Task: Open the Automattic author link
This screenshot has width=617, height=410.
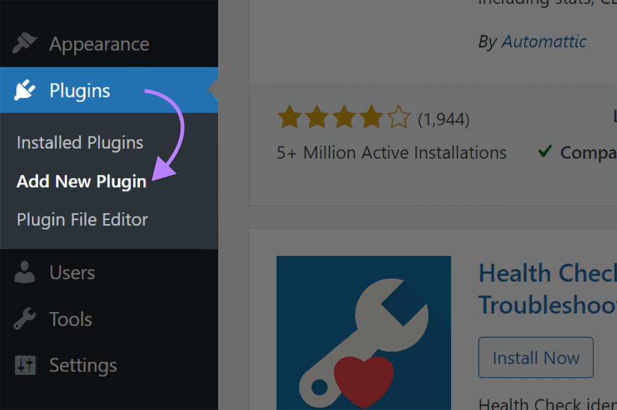Action: pyautogui.click(x=544, y=41)
